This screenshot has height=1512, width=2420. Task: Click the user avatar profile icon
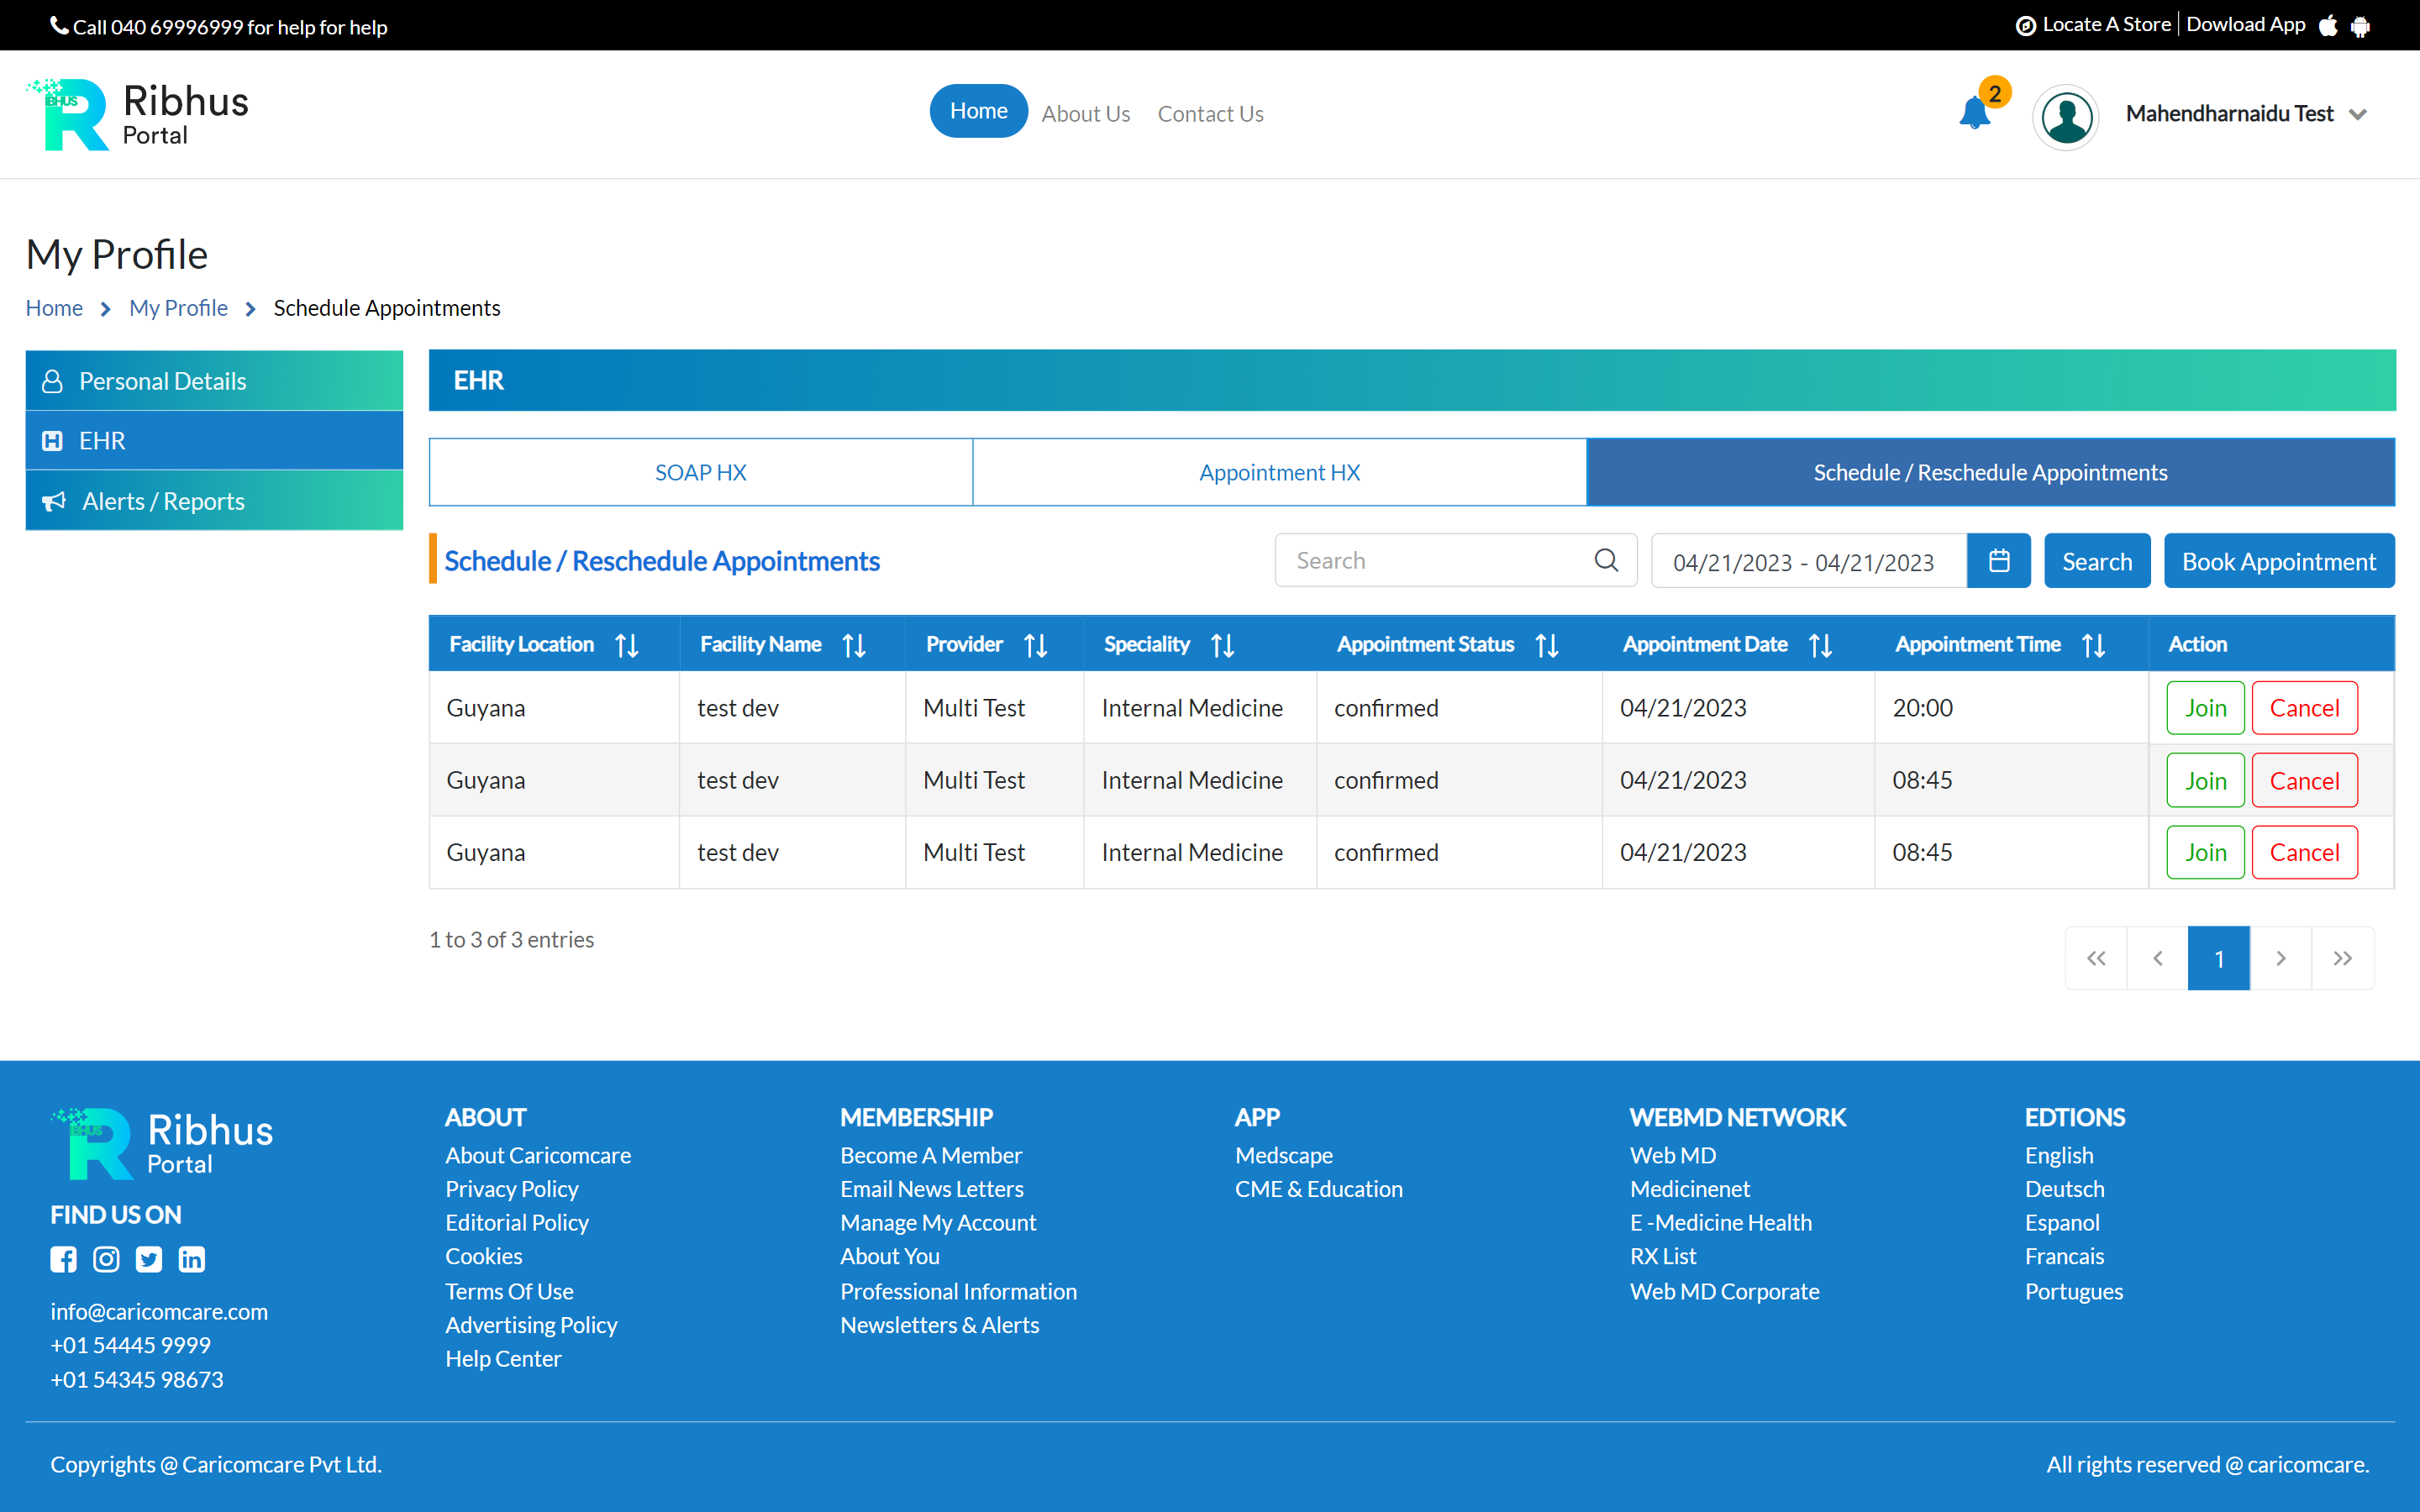[x=2066, y=116]
